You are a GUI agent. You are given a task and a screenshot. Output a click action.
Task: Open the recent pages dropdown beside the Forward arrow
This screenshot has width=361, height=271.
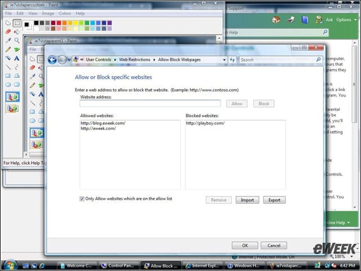point(69,60)
